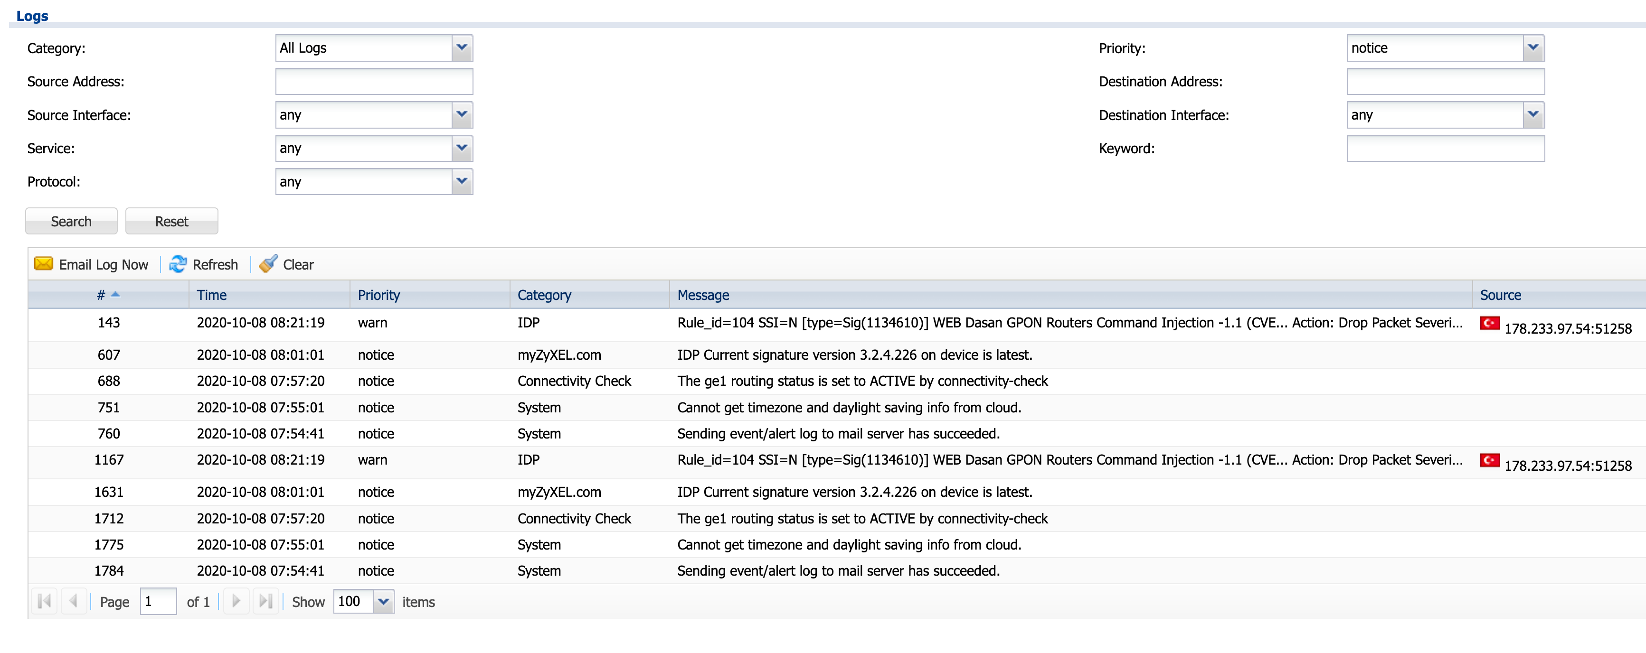Expand the Priority notice dropdown
Image resolution: width=1646 pixels, height=653 pixels.
[1533, 48]
